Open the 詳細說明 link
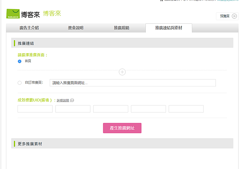The image size is (239, 169). (x=63, y=101)
